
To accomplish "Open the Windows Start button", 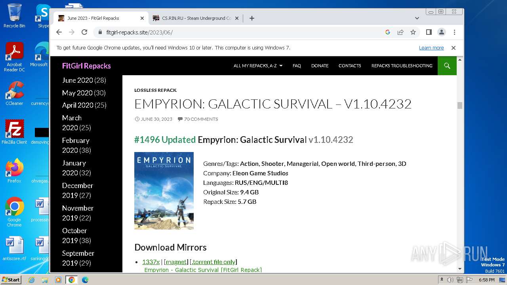I will [11, 280].
